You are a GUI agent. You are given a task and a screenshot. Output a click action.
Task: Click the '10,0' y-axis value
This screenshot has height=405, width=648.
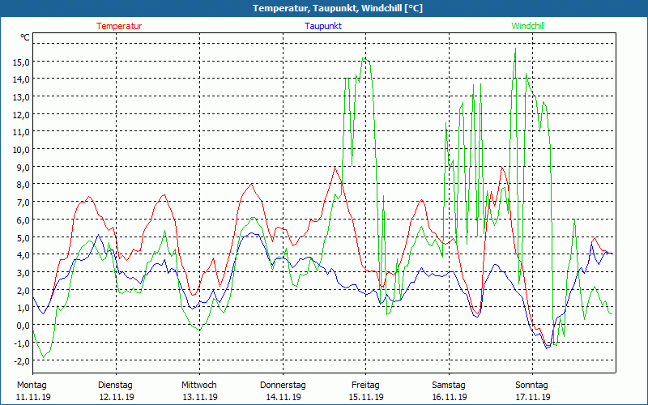[21, 150]
